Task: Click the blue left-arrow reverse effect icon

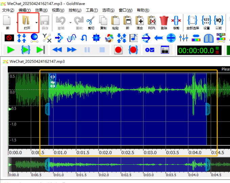Action: 159,38
